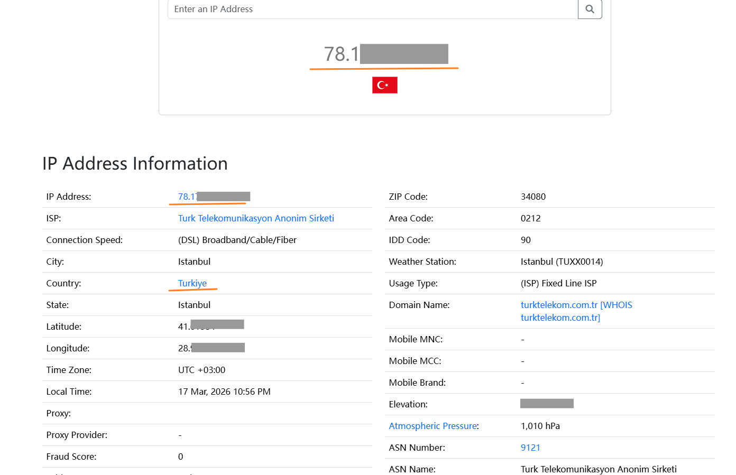Click the search magnifier button
Viewport: 736px width, 475px height.
click(x=590, y=9)
